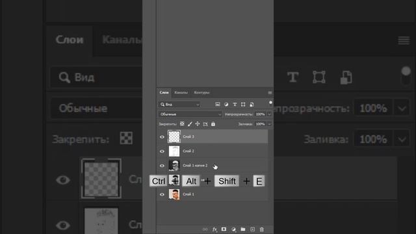Open the Контуры tab
The image size is (416, 234).
click(201, 92)
